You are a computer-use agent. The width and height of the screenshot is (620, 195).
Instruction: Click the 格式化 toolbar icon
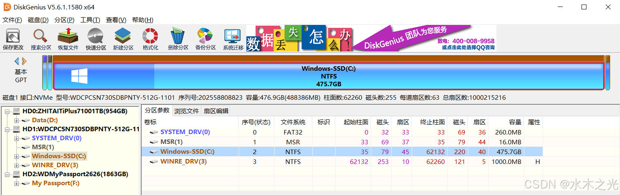coord(150,36)
